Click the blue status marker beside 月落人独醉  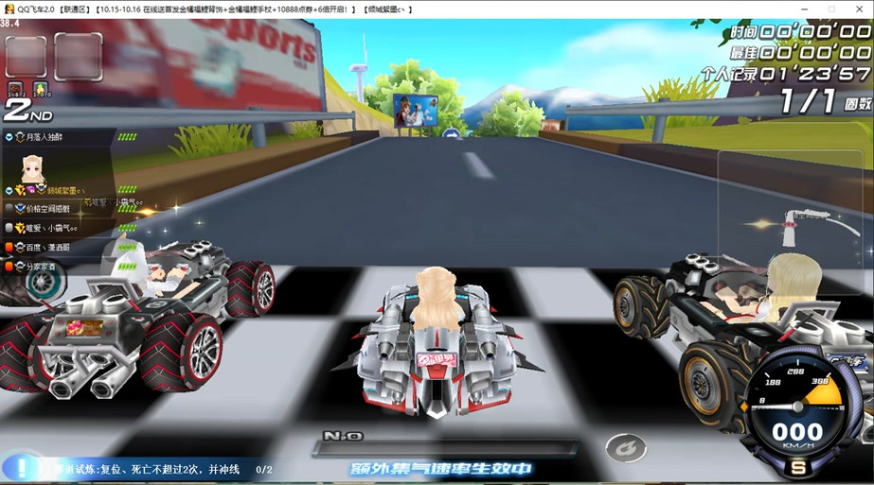click(9, 137)
